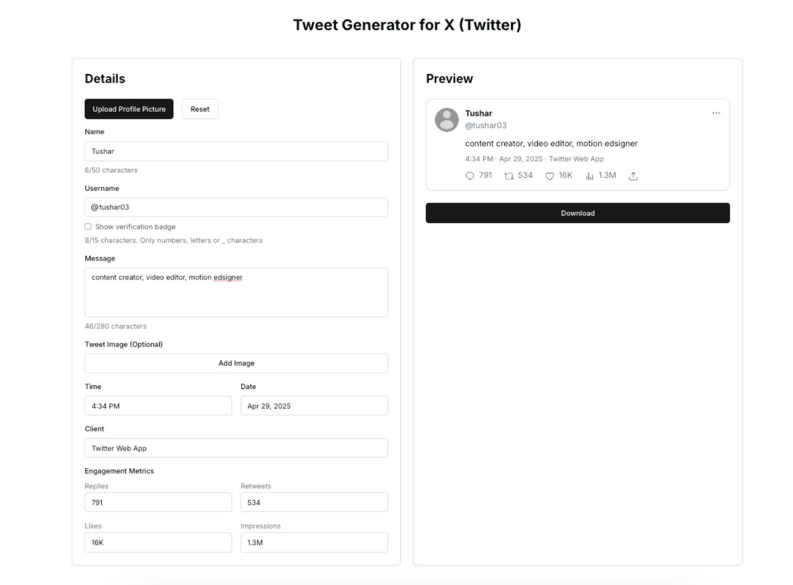This screenshot has width=793, height=585.
Task: Click the heart like icon in preview
Action: [x=549, y=176]
